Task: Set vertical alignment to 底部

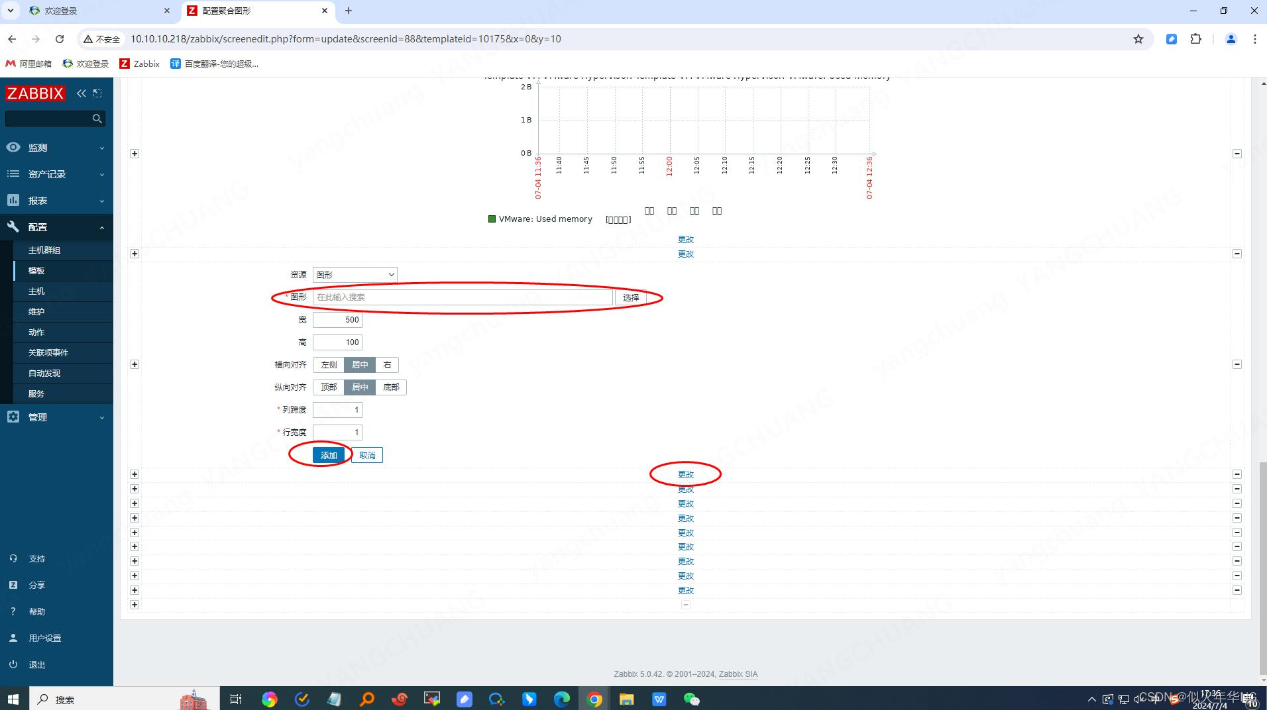Action: click(x=391, y=387)
